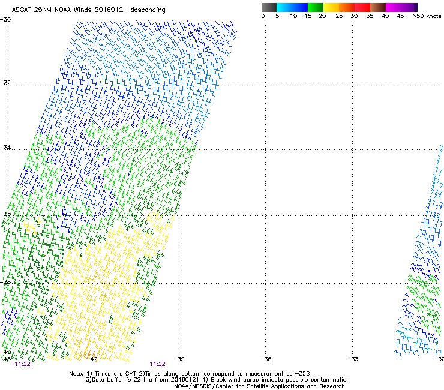
Task: Click the '-32' latitude axis label
Action: (5, 83)
